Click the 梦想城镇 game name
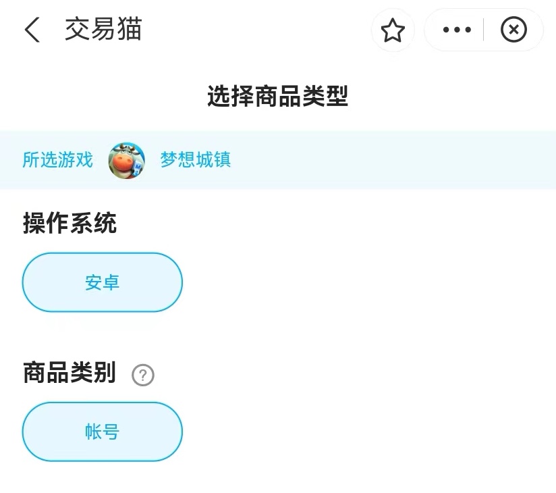The image size is (556, 493). (196, 160)
